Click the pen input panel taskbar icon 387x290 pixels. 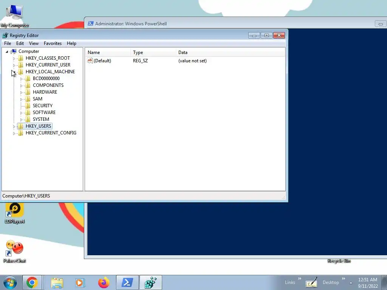(x=311, y=282)
